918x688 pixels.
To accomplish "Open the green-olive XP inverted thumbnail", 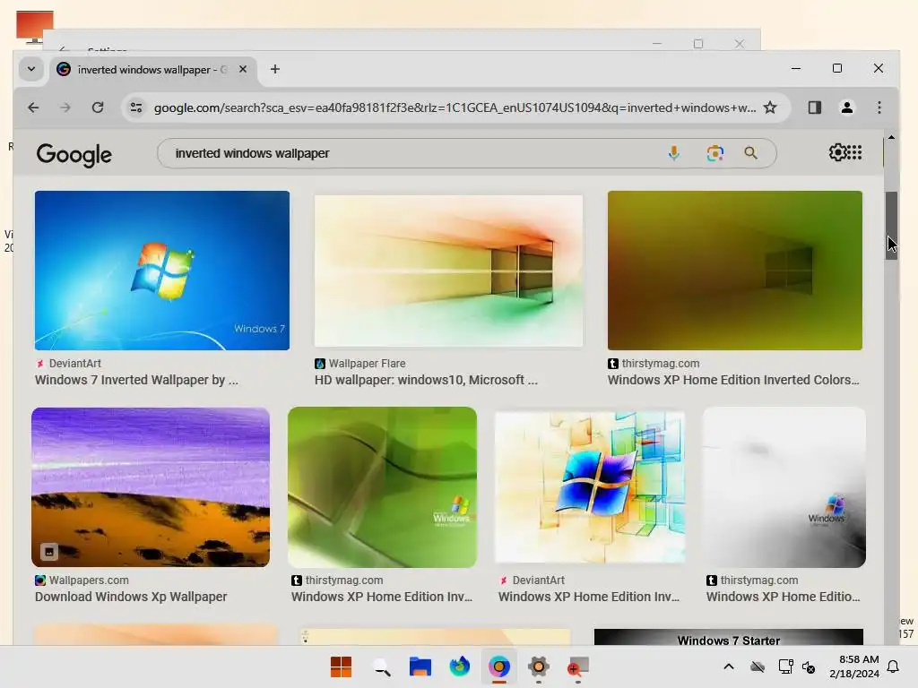I will point(735,271).
